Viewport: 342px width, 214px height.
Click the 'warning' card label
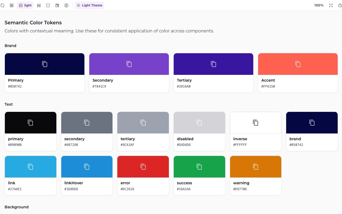[x=241, y=183]
